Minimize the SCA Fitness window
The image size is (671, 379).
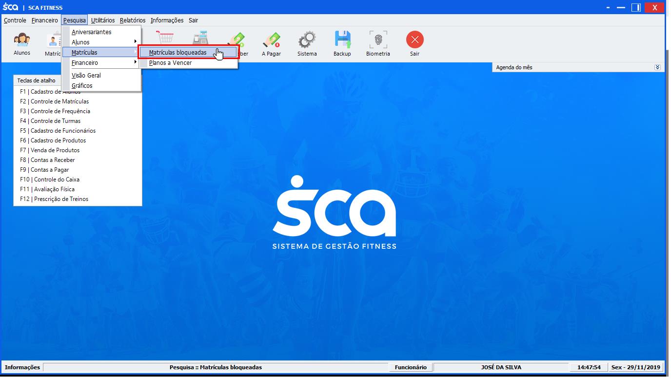[x=621, y=8]
